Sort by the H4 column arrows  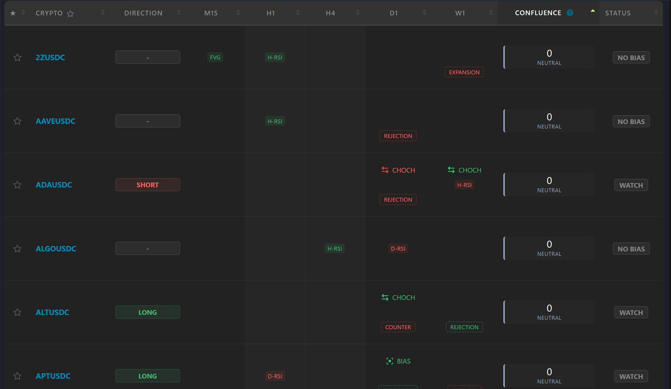click(x=358, y=13)
